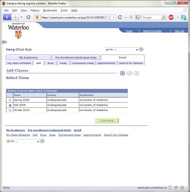190x192 pixels.
Task: Click the Sign out link
Action: [179, 31]
